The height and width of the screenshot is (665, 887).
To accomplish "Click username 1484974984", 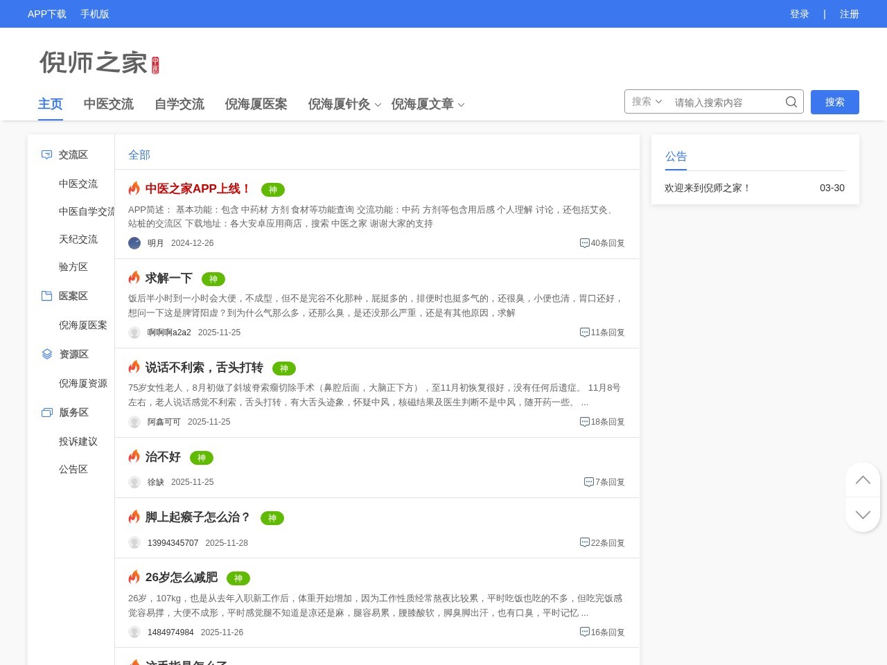I will click(170, 632).
